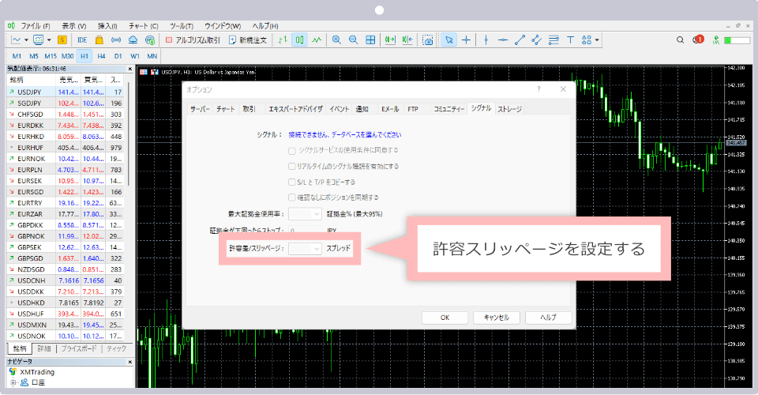Open the 許容差/スリッページ dropdown
Screen dimensions: 758x395
point(306,248)
